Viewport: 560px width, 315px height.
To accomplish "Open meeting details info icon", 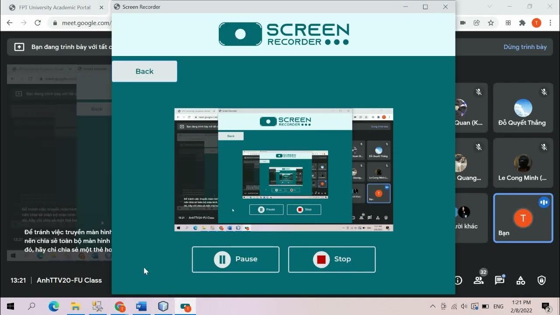I will 458,280.
